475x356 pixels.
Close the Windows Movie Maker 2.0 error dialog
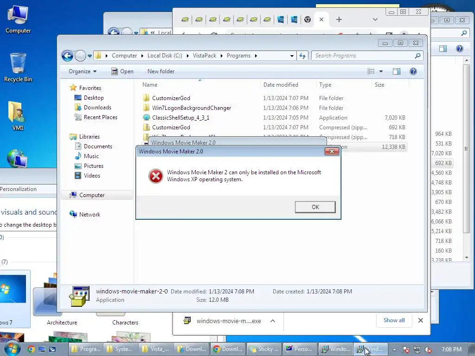331,152
